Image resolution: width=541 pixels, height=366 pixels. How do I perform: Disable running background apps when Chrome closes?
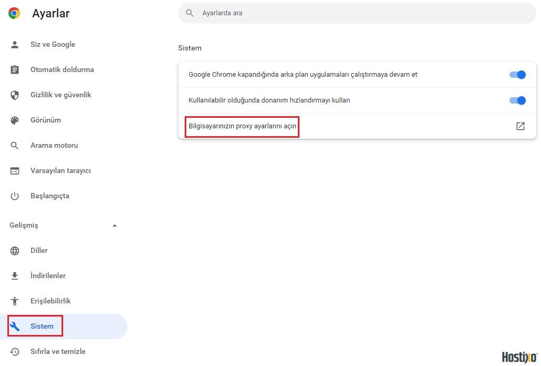517,75
